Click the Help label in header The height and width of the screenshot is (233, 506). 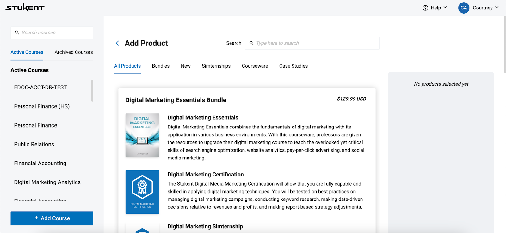[436, 8]
